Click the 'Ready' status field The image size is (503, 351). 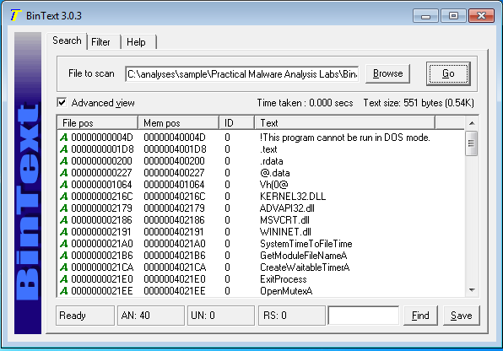(85, 316)
